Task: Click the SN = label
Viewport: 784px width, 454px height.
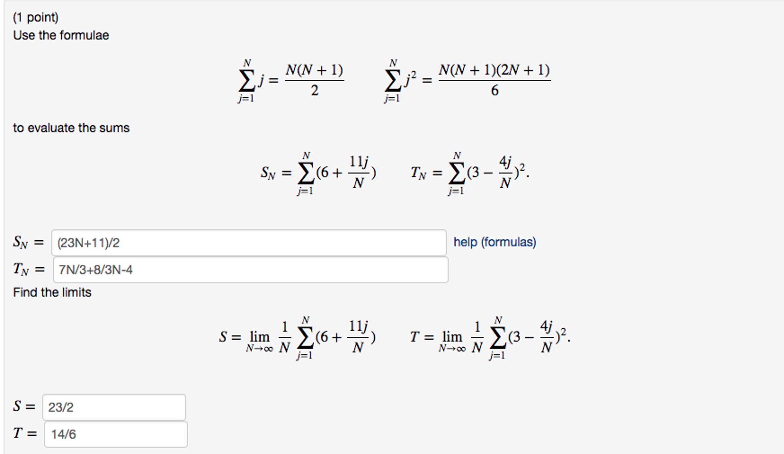Action: (x=26, y=241)
